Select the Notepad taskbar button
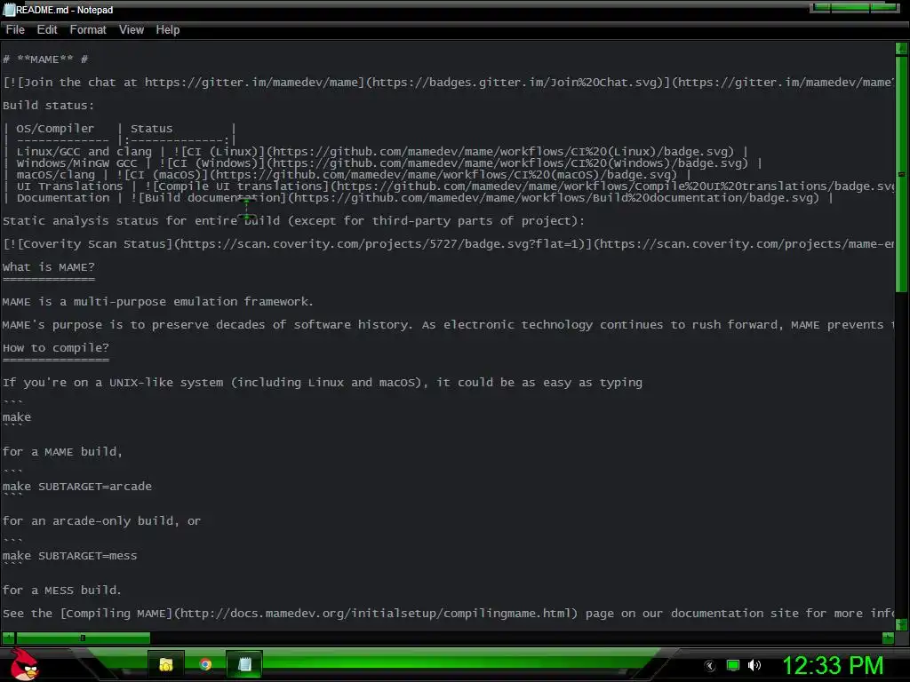 coord(244,664)
